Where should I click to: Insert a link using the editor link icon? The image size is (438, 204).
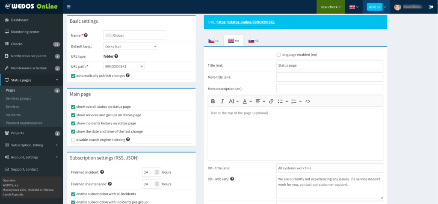[271, 101]
